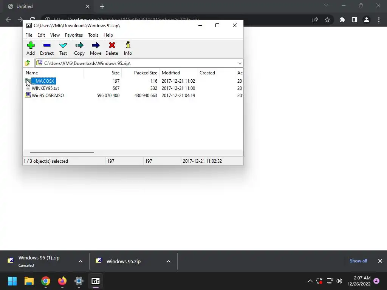Close the Chrome downloads bar

click(380, 261)
